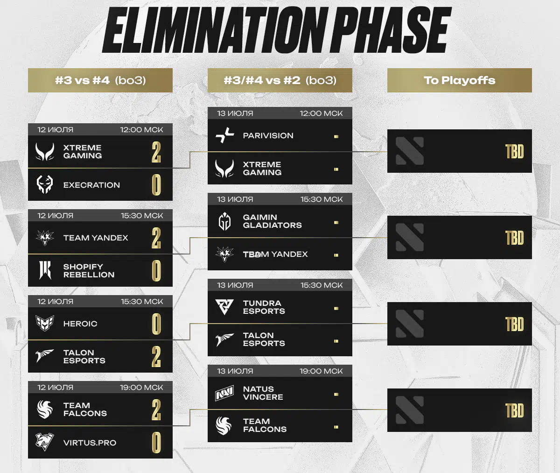Click 13 July 19:00 MSK match header
The height and width of the screenshot is (473, 560).
[x=280, y=371]
